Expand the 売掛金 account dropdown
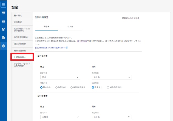173x121 pixels. (60, 117)
